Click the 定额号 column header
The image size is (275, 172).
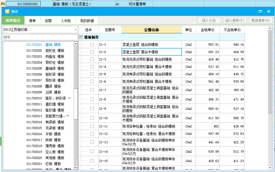tap(110, 30)
